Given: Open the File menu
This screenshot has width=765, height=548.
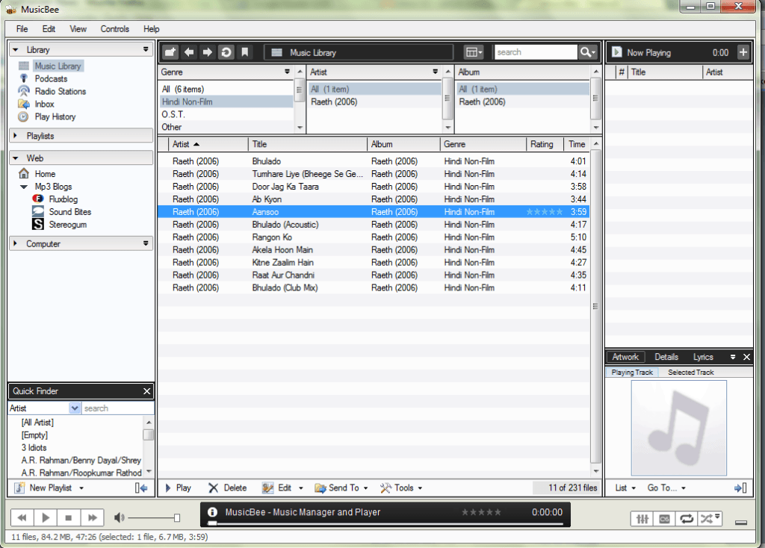Looking at the screenshot, I should [x=22, y=29].
